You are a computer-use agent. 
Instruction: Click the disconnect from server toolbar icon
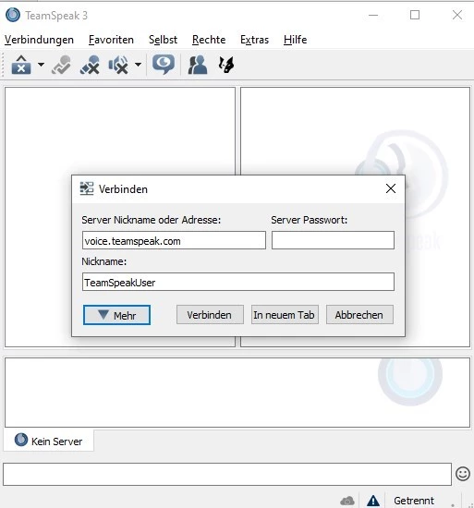click(21, 65)
